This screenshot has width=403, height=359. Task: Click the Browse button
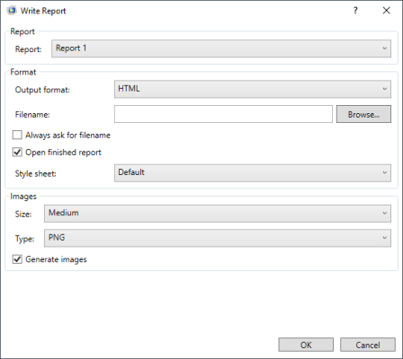[x=363, y=114]
